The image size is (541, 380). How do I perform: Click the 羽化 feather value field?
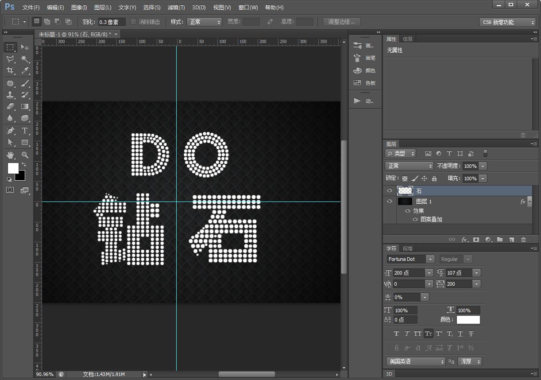tap(112, 21)
